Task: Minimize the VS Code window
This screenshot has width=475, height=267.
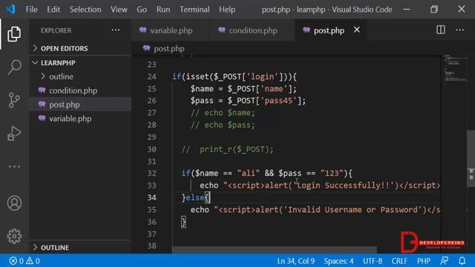Action: pyautogui.click(x=407, y=10)
